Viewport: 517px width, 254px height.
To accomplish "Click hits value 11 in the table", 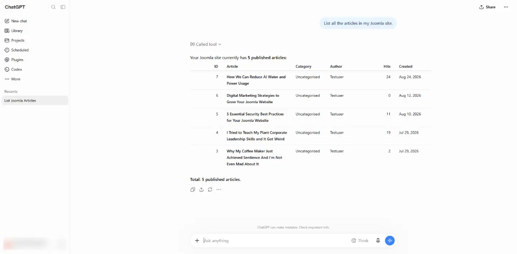I will (x=388, y=114).
